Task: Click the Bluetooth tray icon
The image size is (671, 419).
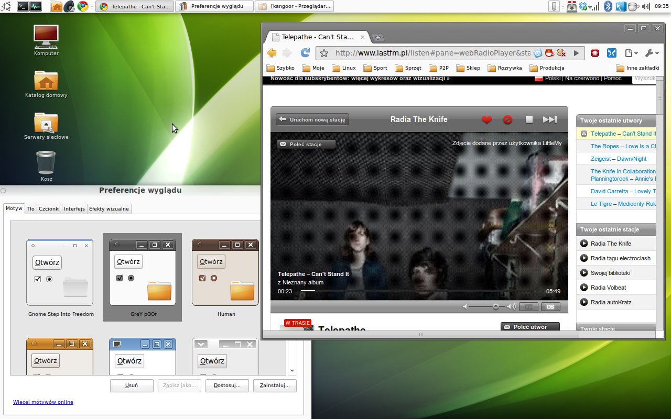Action: [x=608, y=6]
